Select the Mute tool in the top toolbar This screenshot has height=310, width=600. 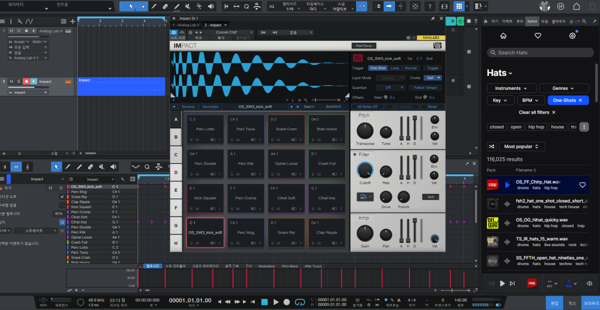click(188, 6)
